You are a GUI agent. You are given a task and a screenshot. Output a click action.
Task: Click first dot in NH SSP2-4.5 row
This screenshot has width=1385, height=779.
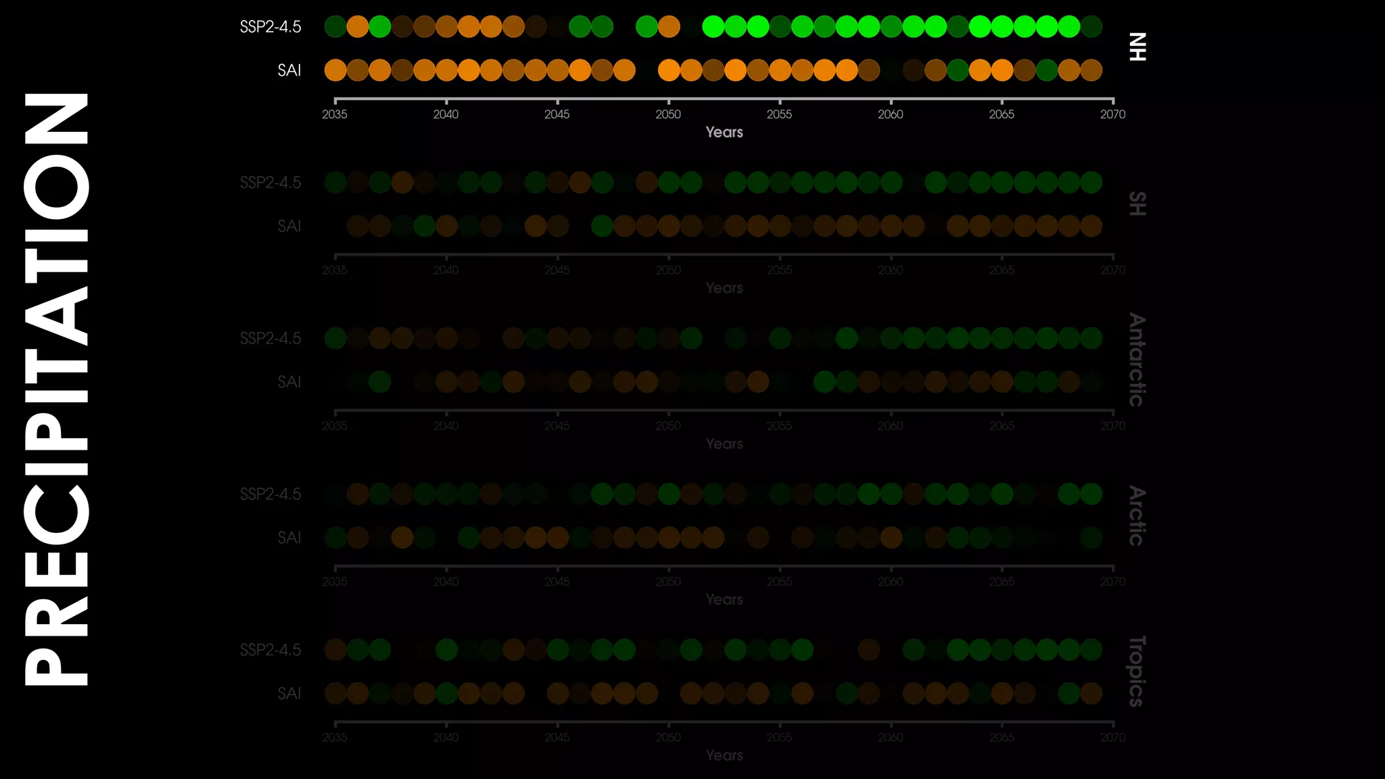pyautogui.click(x=335, y=27)
